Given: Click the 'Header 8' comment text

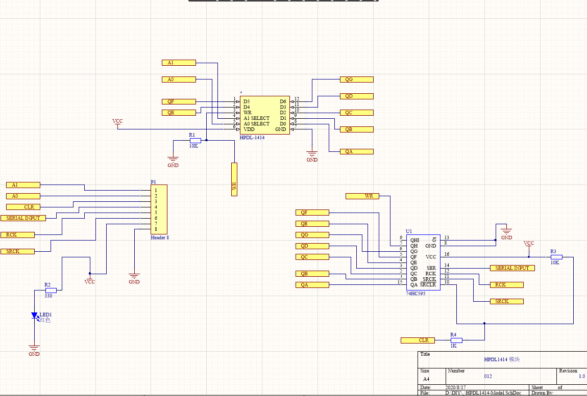Looking at the screenshot, I should (x=160, y=237).
